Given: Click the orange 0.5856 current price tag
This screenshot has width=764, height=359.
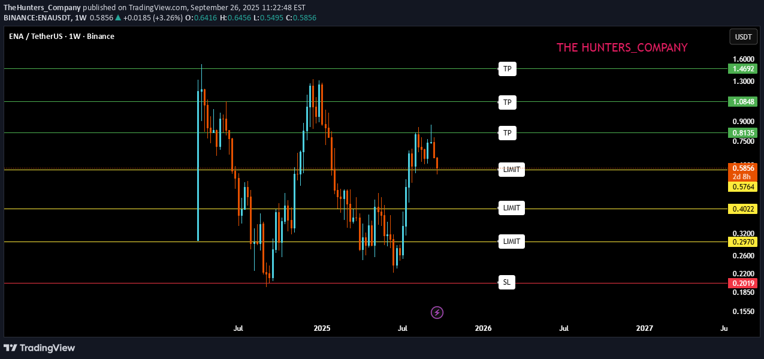Looking at the screenshot, I should click(743, 168).
